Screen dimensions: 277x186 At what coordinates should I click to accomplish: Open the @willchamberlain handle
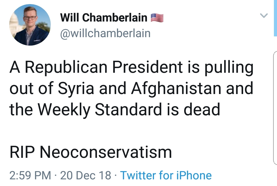pos(105,34)
